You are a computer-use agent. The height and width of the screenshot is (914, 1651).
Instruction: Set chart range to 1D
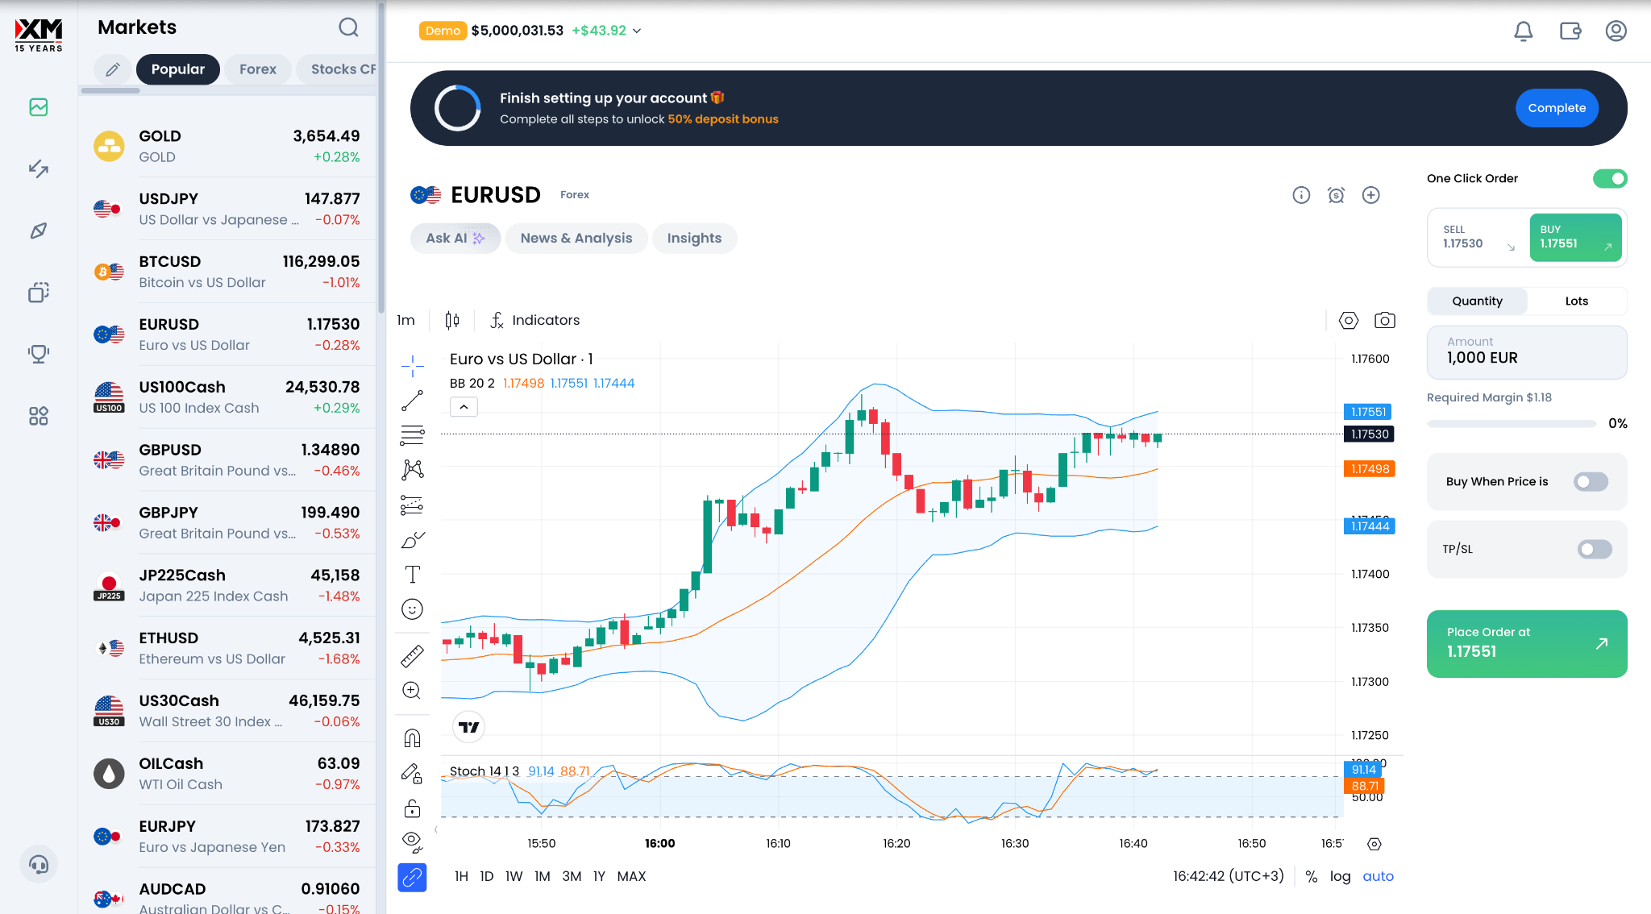pos(486,876)
